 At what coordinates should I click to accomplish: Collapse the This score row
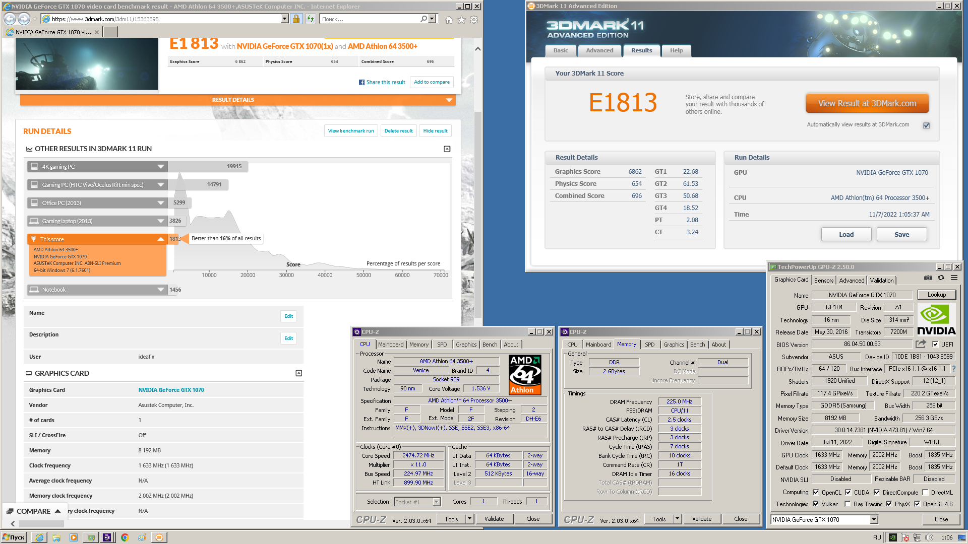[x=97, y=239]
